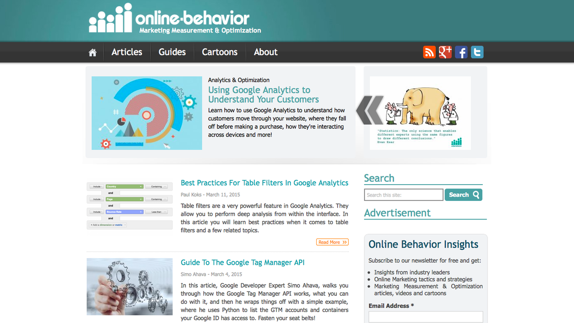Viewport: 574px width, 323px height.
Task: Click 'Insights from industry leaders' bullet
Action: [412, 272]
